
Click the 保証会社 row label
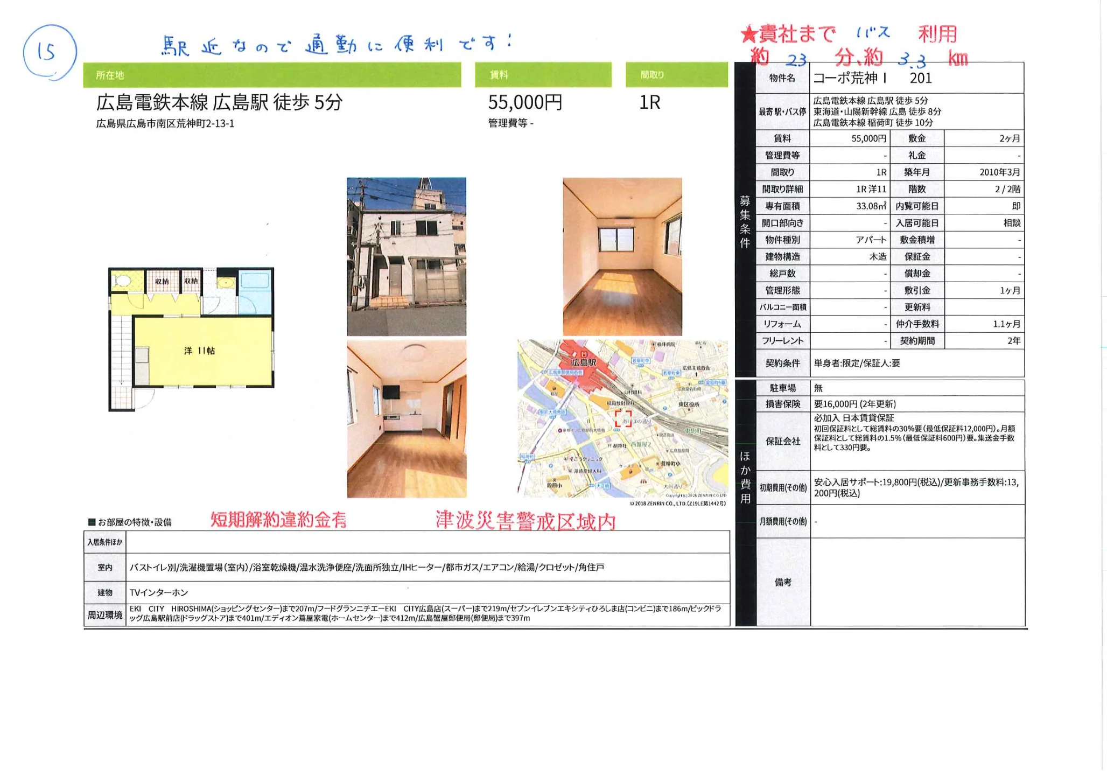tap(782, 442)
